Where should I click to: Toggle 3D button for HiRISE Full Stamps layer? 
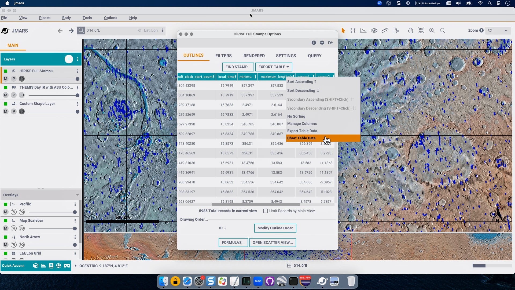(x=22, y=79)
